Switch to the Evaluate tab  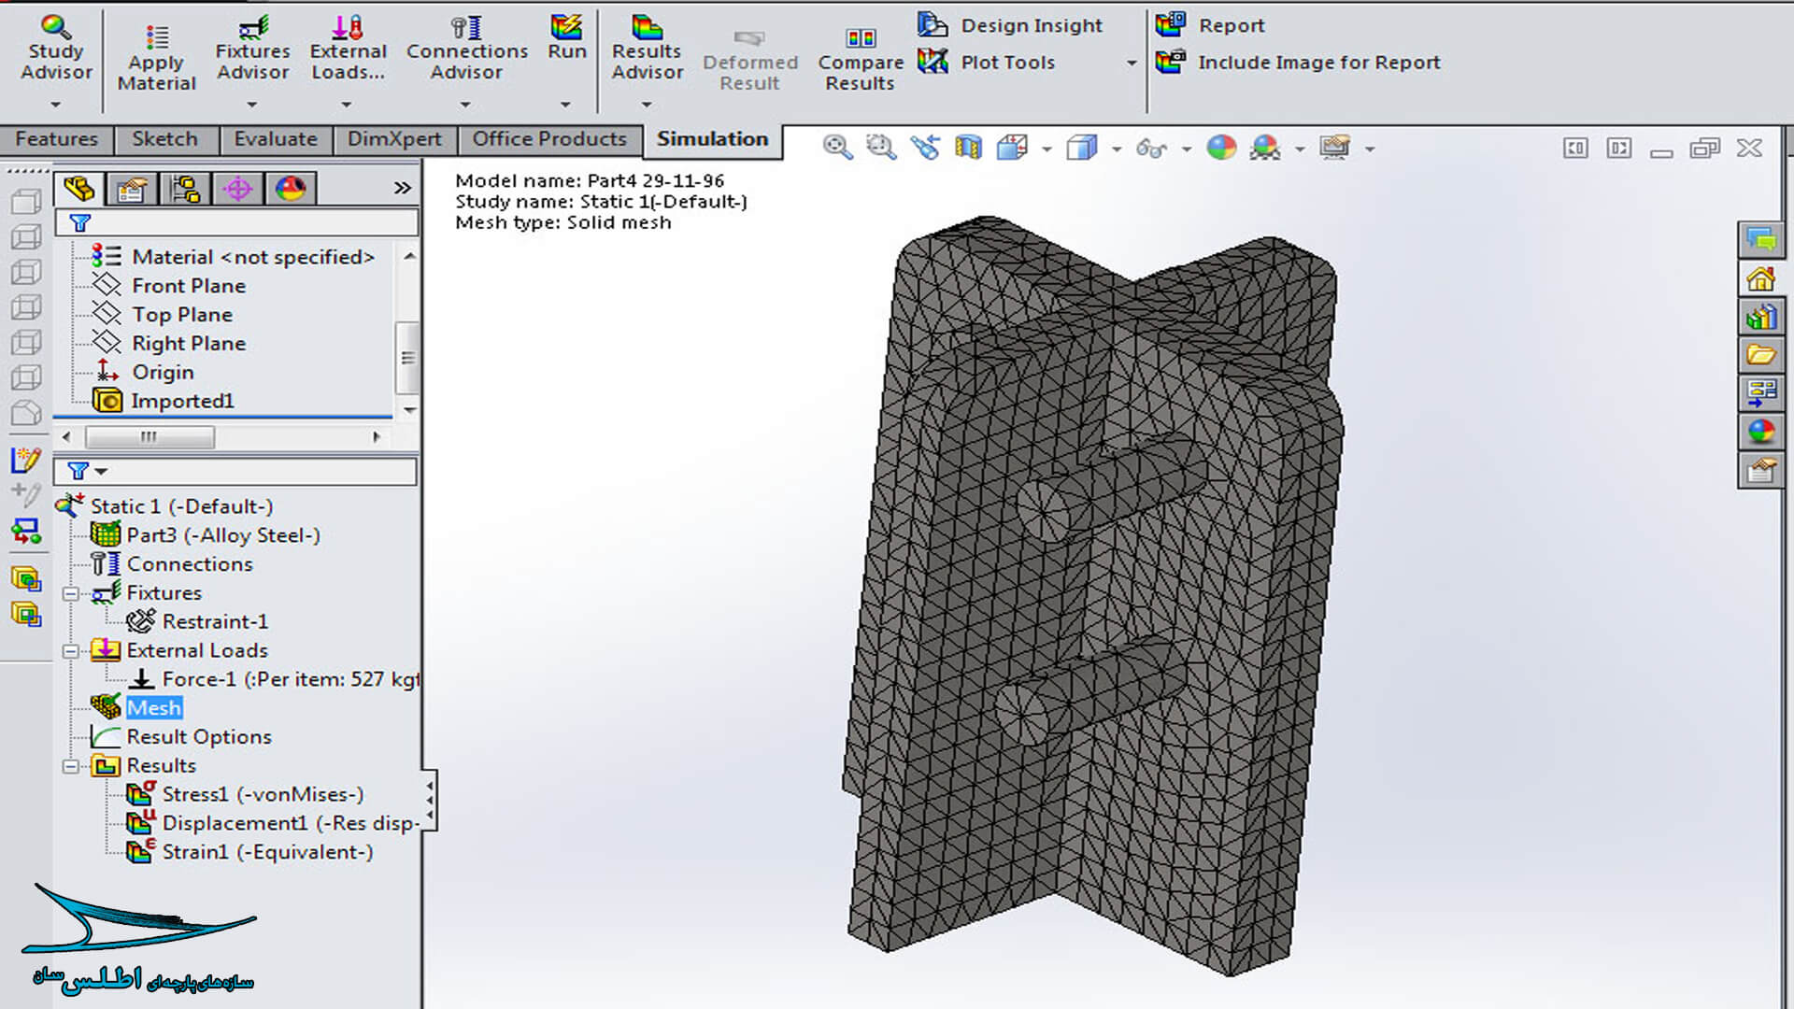point(275,139)
